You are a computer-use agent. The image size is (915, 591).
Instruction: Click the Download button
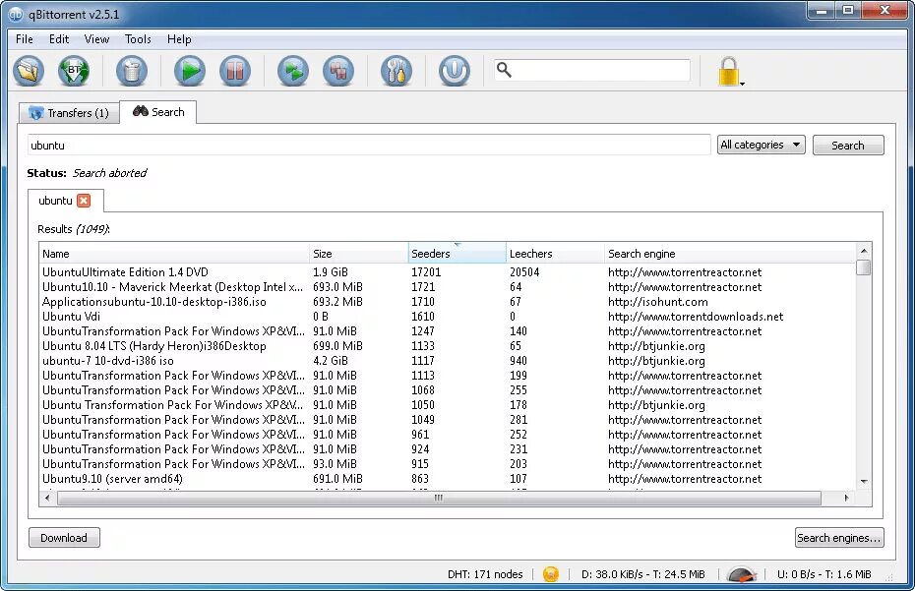click(x=64, y=537)
